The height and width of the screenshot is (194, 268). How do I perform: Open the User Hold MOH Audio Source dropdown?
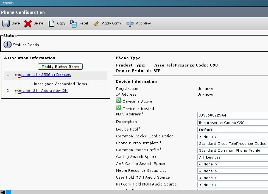(233, 178)
